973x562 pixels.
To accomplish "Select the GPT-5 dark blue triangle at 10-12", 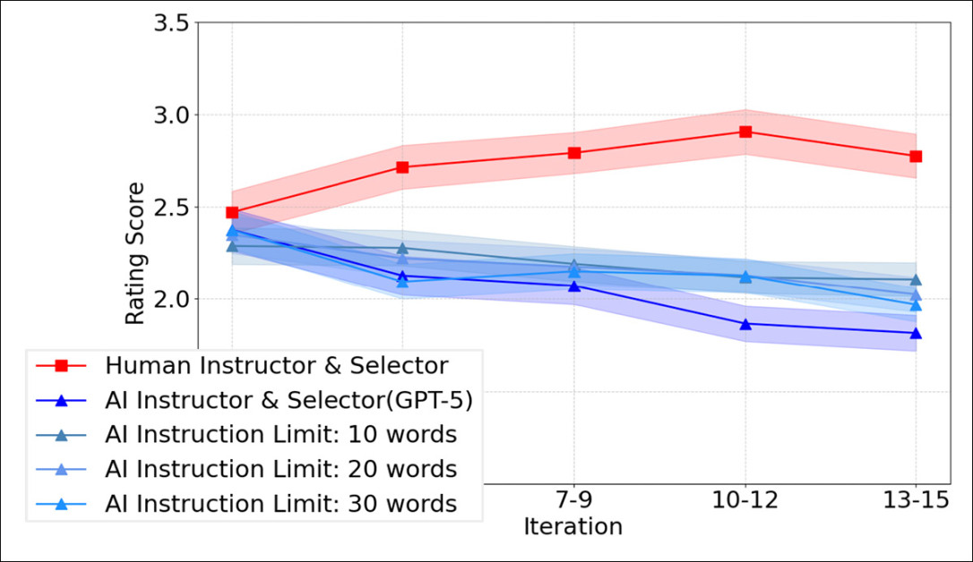I will tap(745, 324).
